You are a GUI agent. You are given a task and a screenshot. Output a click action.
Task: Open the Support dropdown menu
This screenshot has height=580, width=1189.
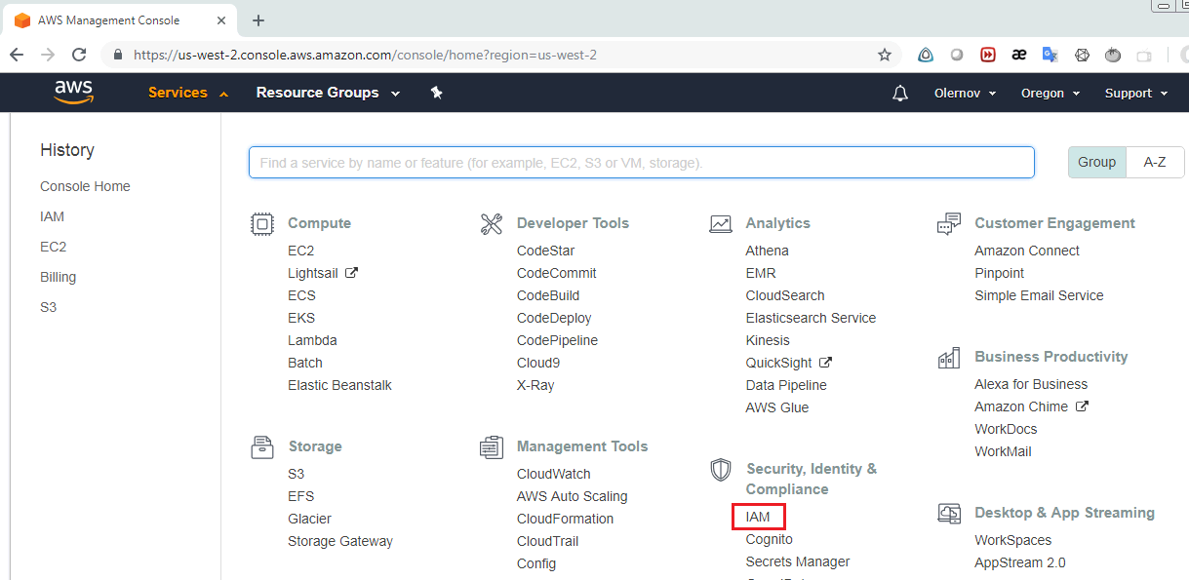point(1136,94)
